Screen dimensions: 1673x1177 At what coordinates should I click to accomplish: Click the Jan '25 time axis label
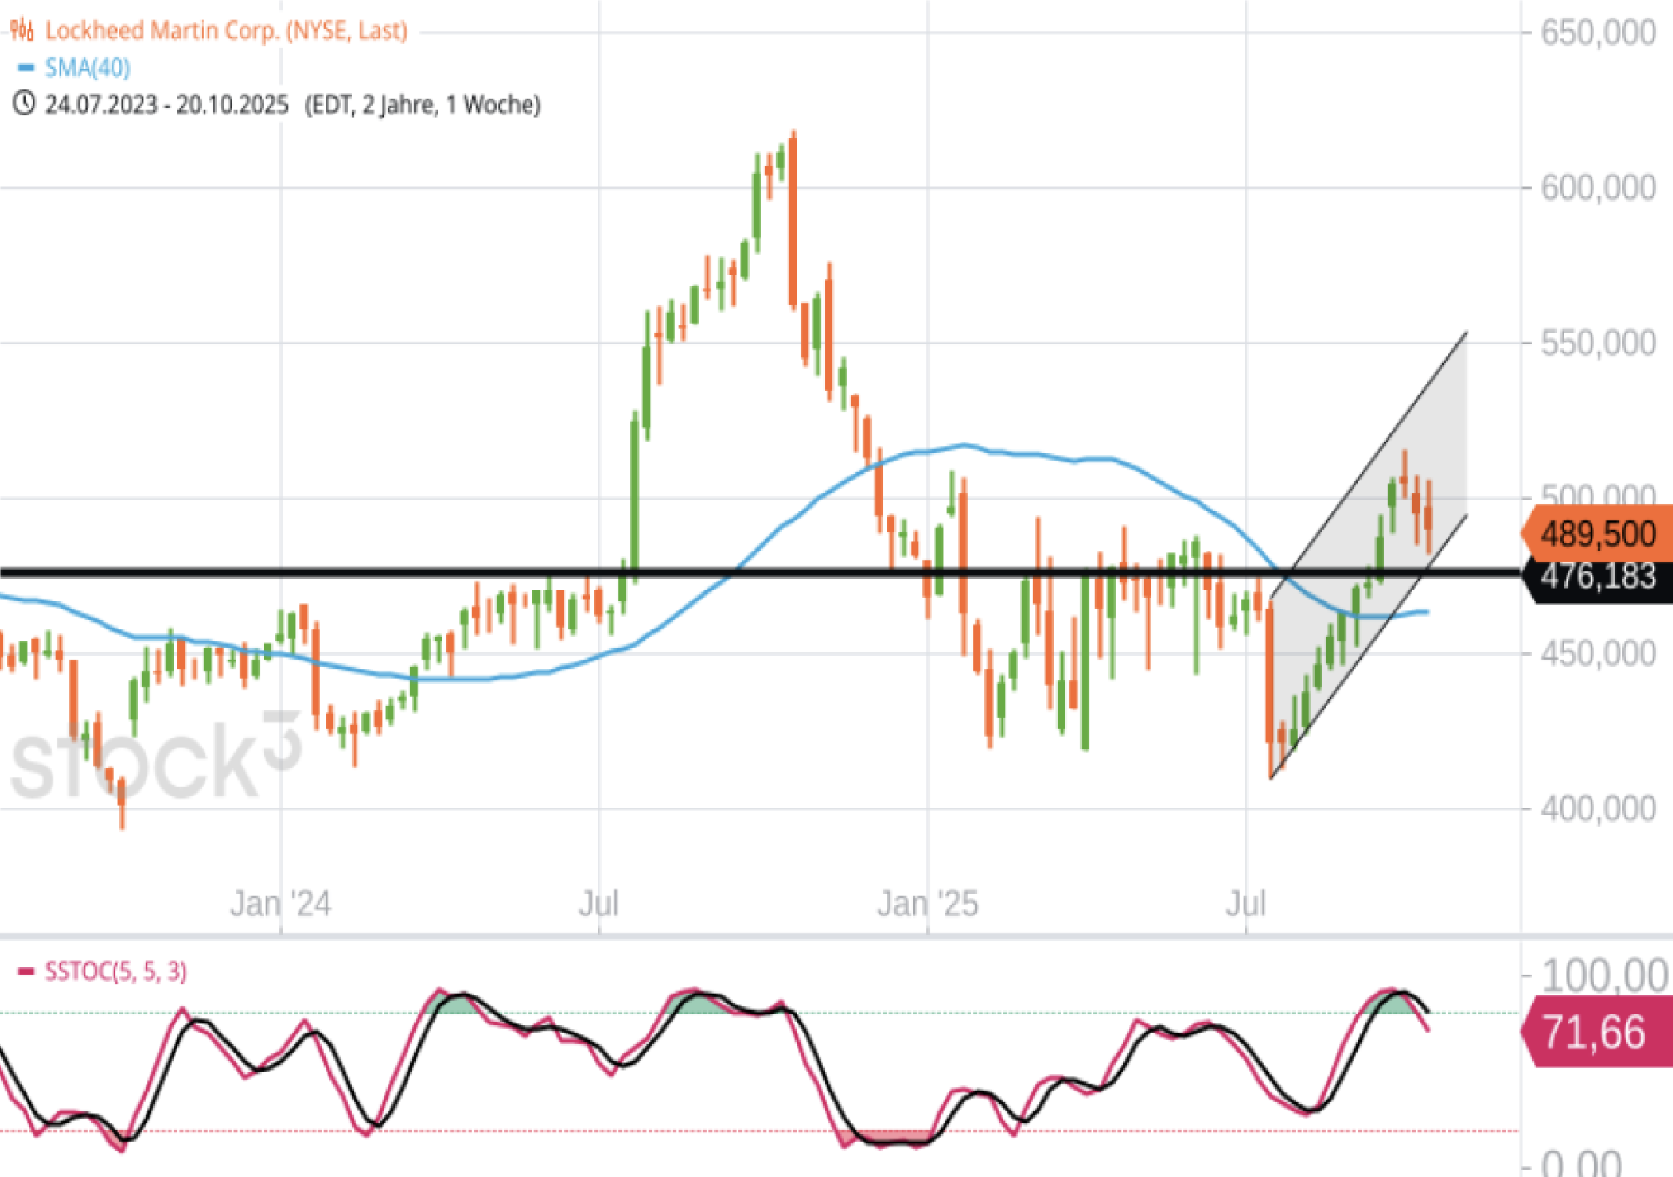(x=927, y=904)
